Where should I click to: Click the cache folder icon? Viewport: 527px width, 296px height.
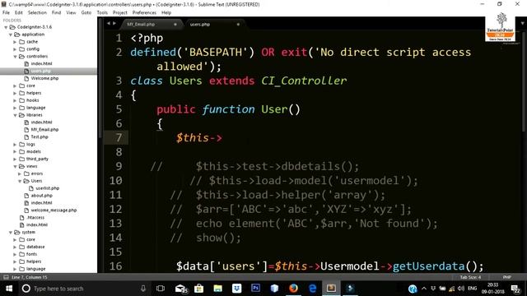22,42
